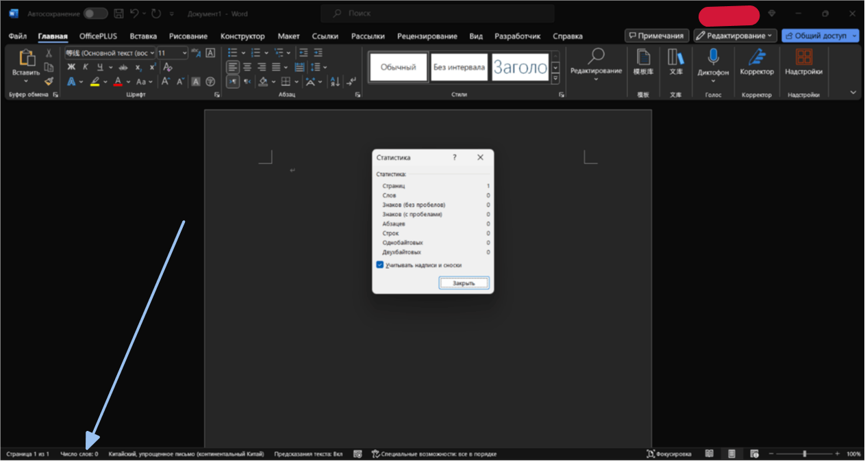Toggle the character border boxed A
The height and width of the screenshot is (461, 865).
tap(210, 53)
